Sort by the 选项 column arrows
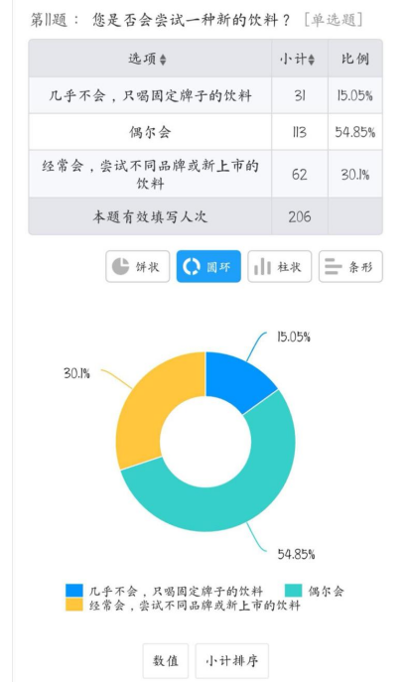 163,60
